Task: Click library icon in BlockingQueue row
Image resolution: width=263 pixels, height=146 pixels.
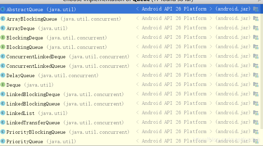Action: 256,47
